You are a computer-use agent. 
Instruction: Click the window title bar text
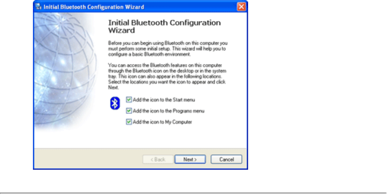click(x=94, y=7)
